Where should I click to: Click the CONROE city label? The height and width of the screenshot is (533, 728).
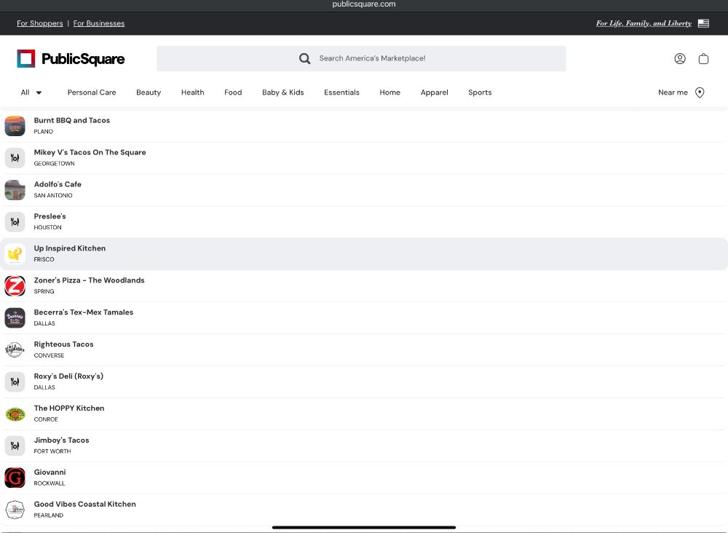46,419
